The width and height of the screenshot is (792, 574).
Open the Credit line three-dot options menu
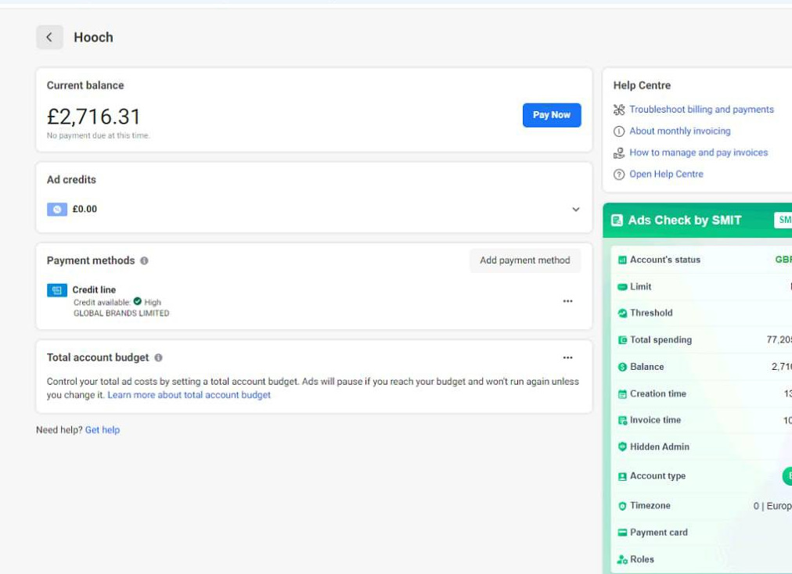click(567, 301)
